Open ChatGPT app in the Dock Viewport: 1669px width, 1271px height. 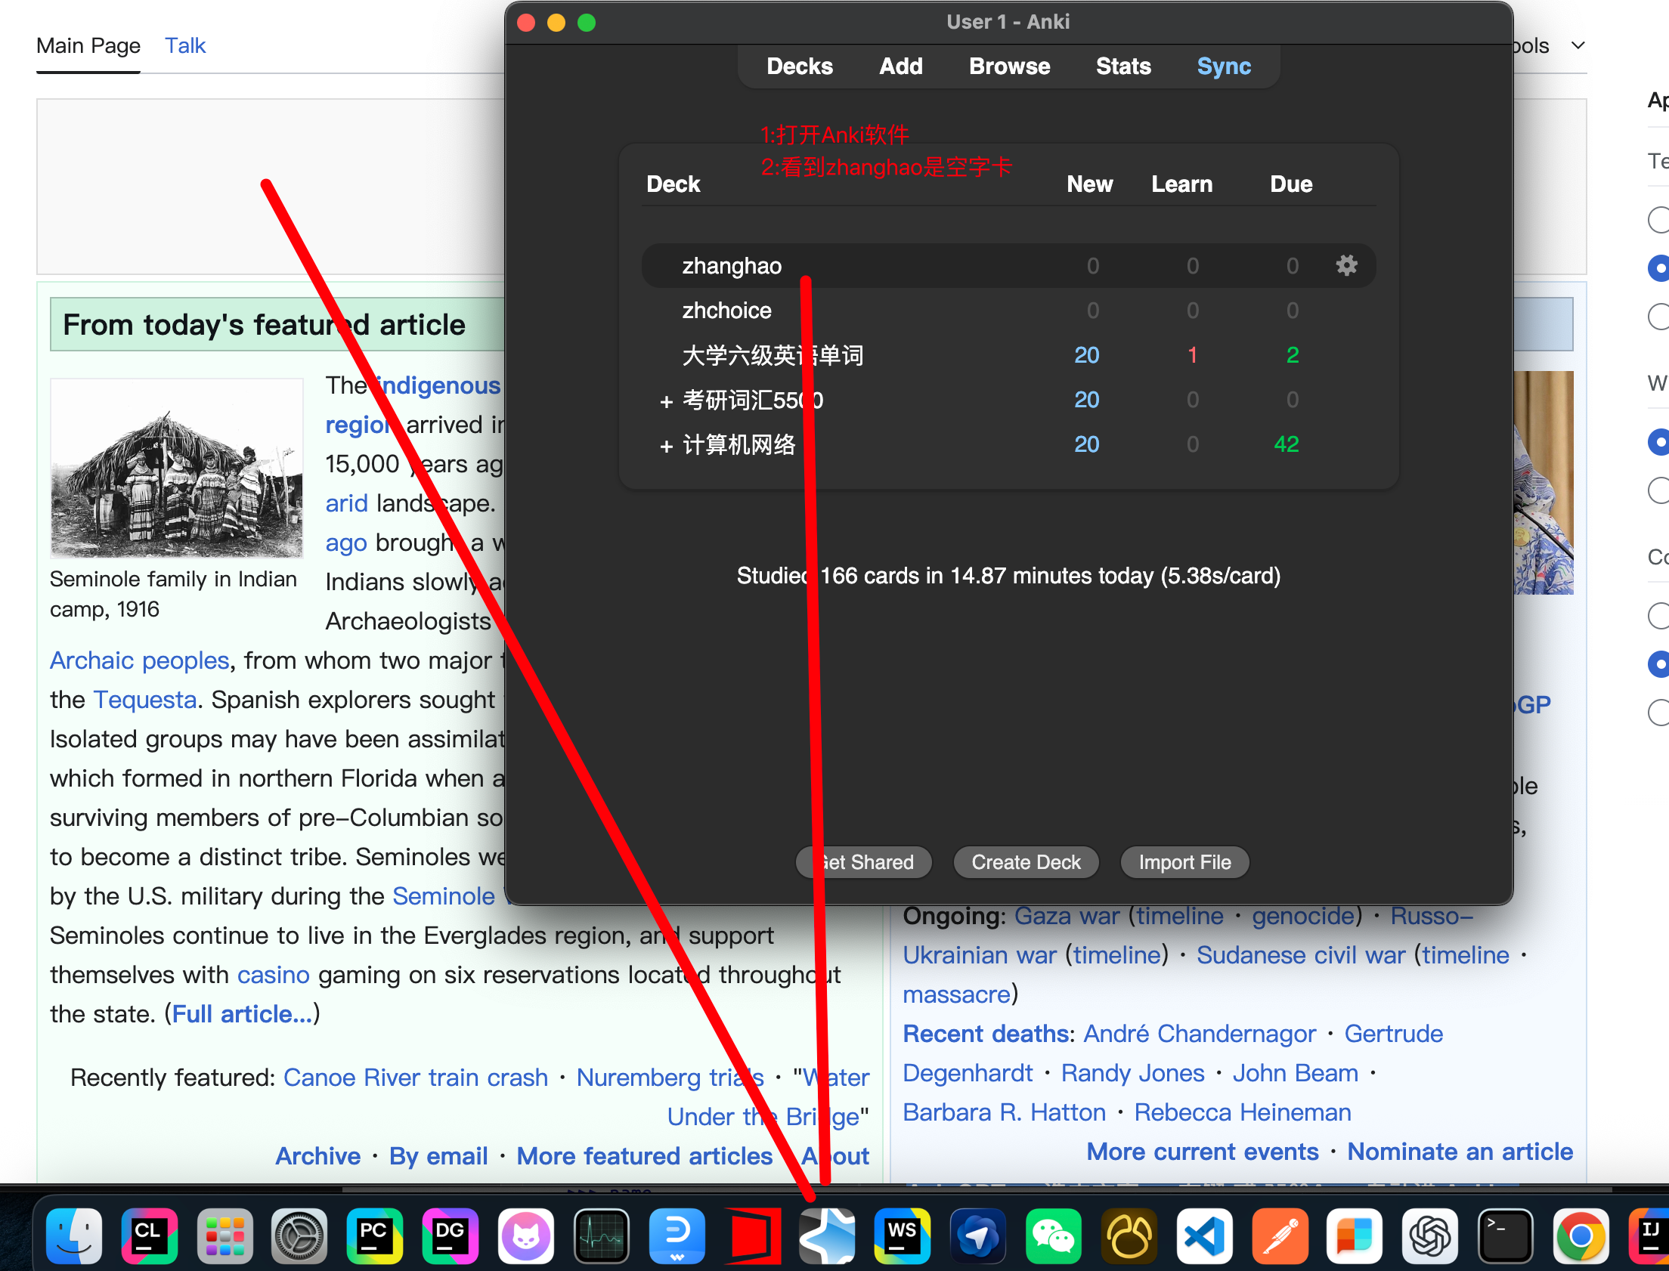pyautogui.click(x=1429, y=1236)
